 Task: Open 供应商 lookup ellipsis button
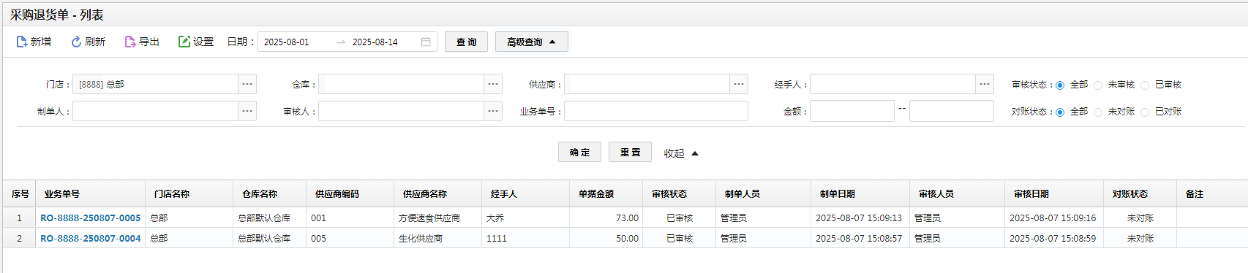739,84
